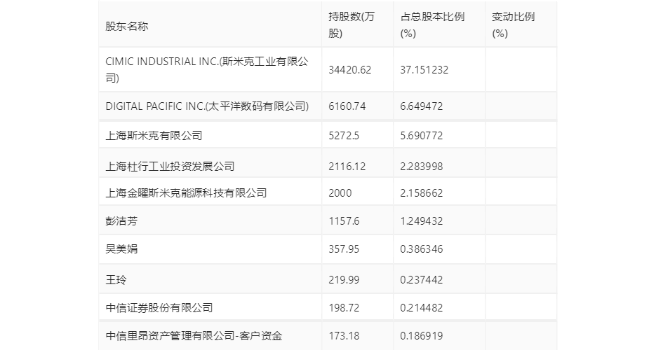Select shareholder 彭洁芳
The image size is (656, 350).
click(121, 220)
